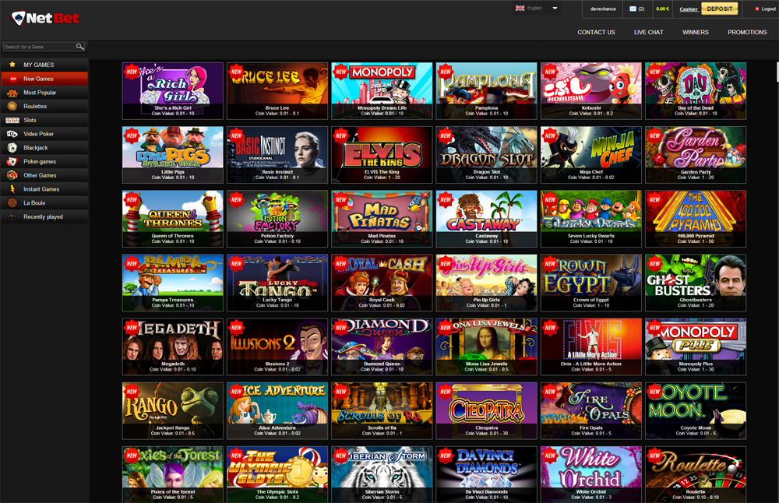Open the Contact Us menu item

point(596,32)
